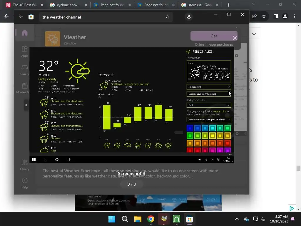
Task: Open File Explorer from taskbar
Action: (138, 219)
